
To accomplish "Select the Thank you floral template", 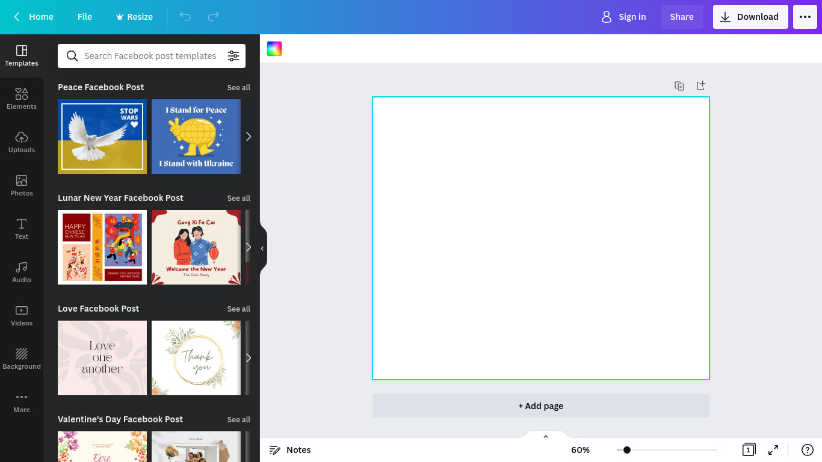I will pos(196,358).
